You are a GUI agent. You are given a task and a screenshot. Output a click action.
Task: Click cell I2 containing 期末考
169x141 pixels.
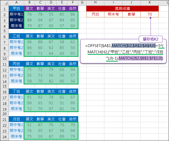113,14
